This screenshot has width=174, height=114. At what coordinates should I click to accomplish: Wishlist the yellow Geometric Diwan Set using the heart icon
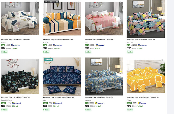pyautogui.click(x=162, y=60)
